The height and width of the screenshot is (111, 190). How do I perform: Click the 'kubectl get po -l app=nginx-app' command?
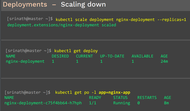93,92
